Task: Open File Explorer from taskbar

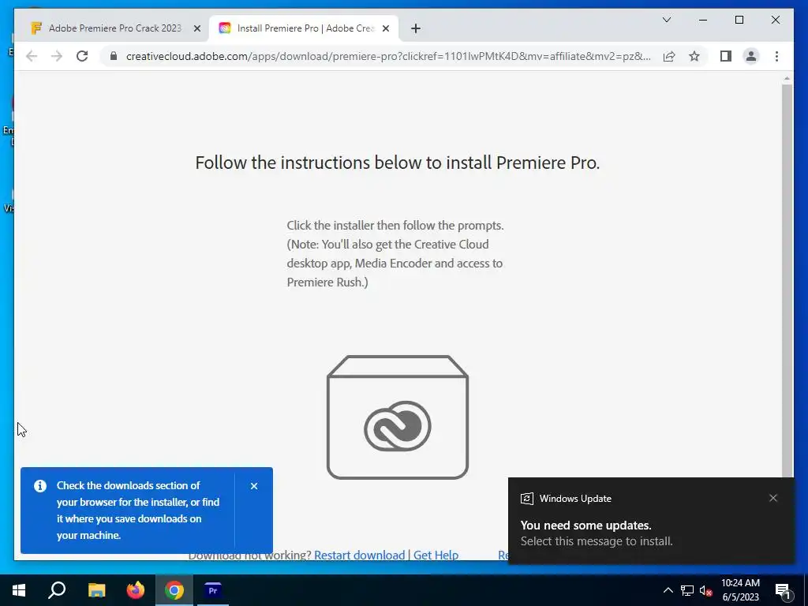Action: point(96,590)
